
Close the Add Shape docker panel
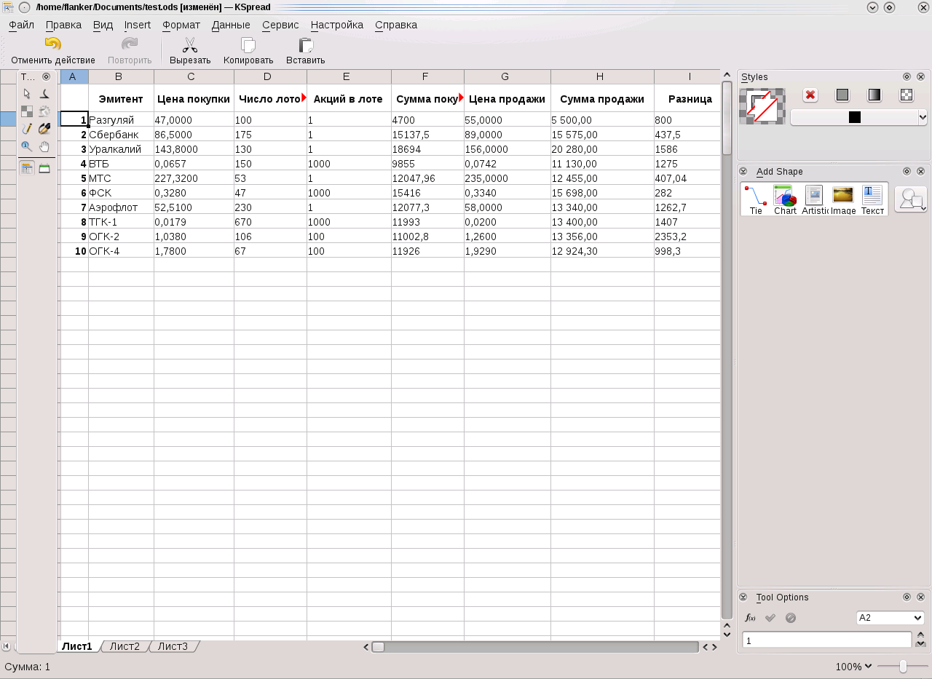click(920, 171)
